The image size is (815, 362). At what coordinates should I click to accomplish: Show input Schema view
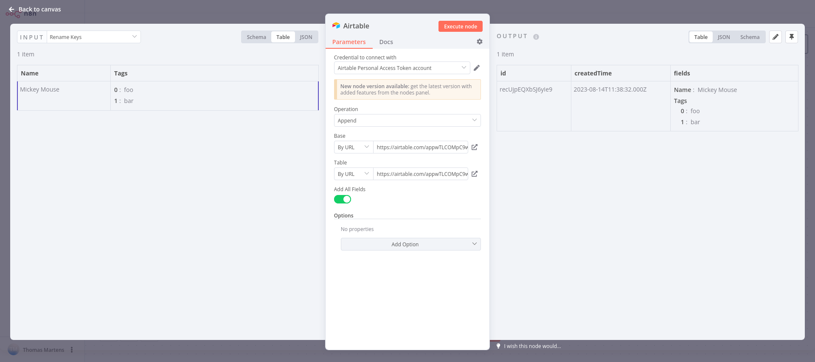click(x=256, y=37)
